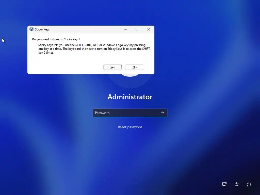The width and height of the screenshot is (260, 195).
Task: Click Yes to turn on Sticky Keys
Action: coord(112,67)
